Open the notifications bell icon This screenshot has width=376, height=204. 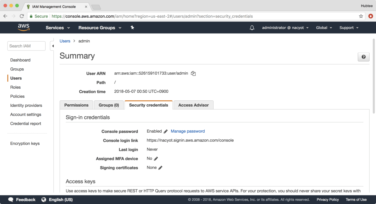pos(252,28)
